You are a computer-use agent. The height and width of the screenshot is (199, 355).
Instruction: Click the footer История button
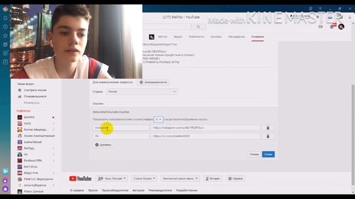[x=212, y=179]
